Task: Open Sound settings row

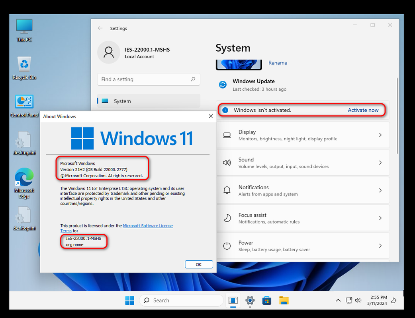Action: pos(303,163)
